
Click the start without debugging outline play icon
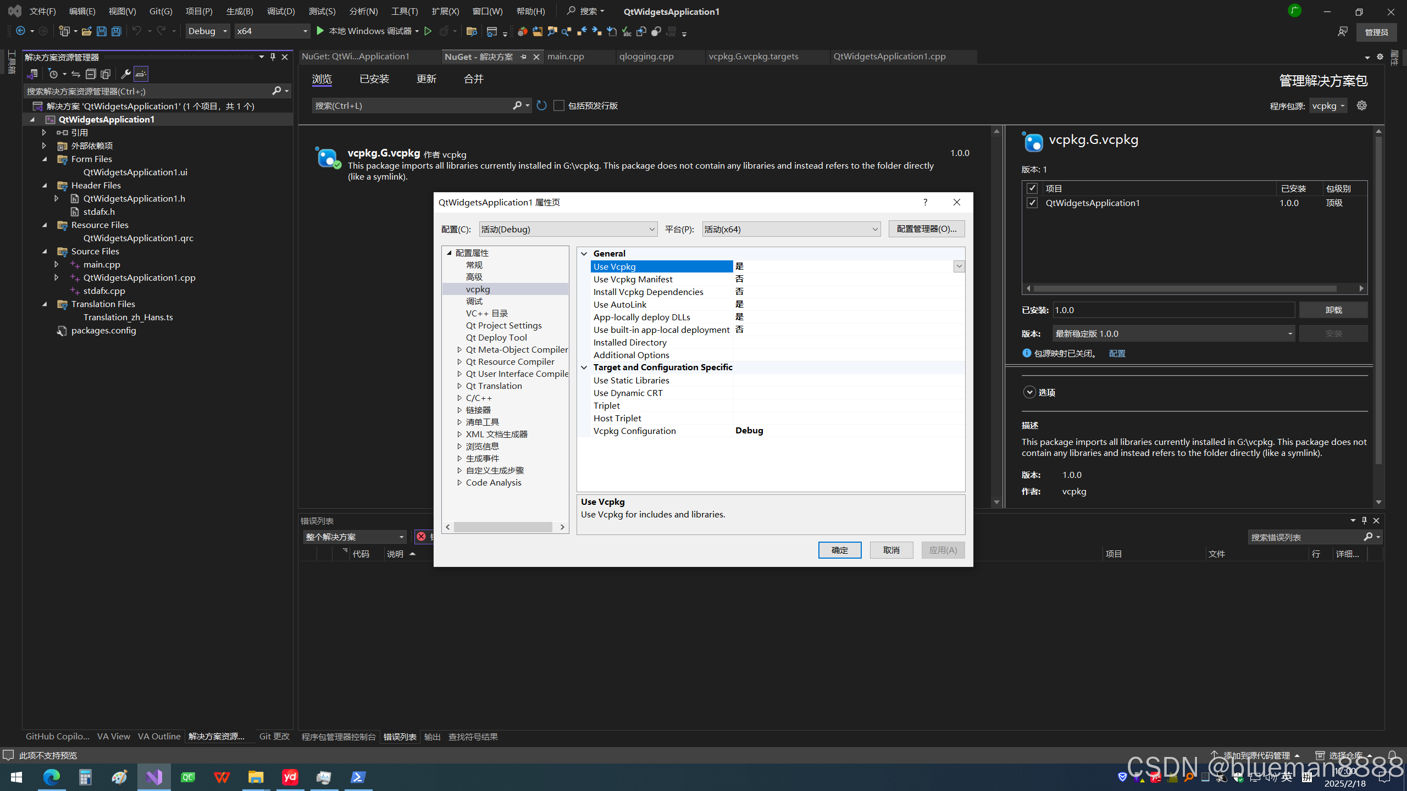[x=428, y=31]
